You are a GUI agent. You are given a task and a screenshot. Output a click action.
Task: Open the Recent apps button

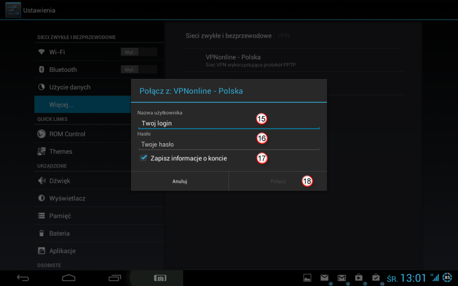(114, 278)
